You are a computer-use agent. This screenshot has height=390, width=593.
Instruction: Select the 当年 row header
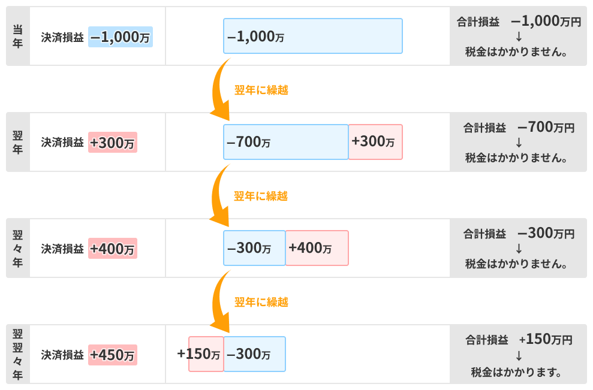18,36
